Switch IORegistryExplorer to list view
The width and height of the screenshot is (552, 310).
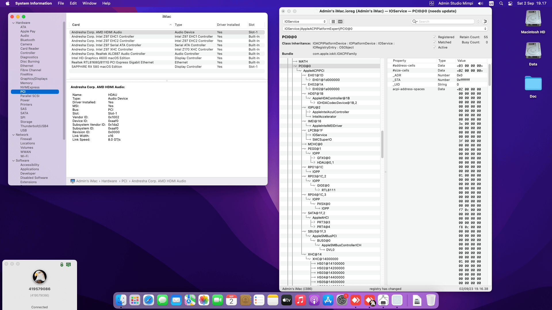[333, 22]
